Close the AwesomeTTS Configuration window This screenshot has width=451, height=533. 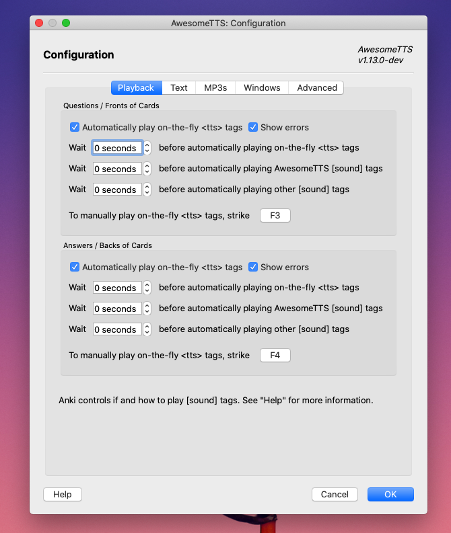point(39,23)
